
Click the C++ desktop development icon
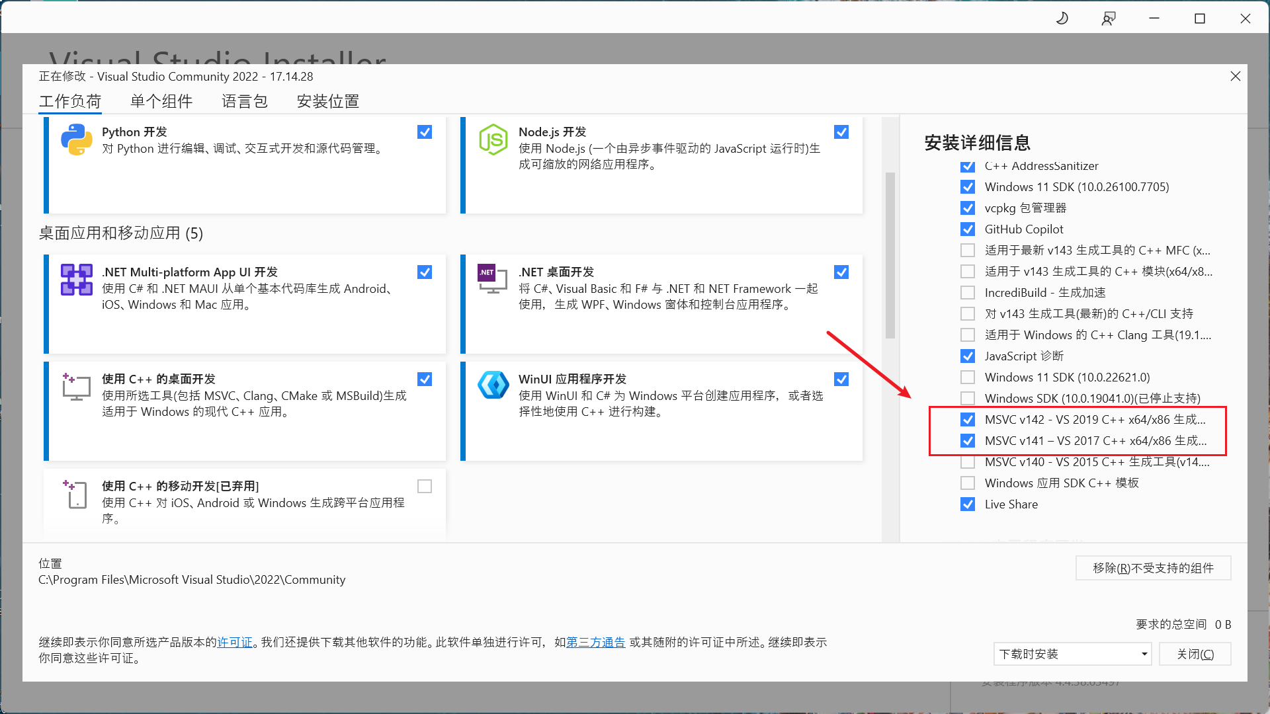tap(77, 387)
